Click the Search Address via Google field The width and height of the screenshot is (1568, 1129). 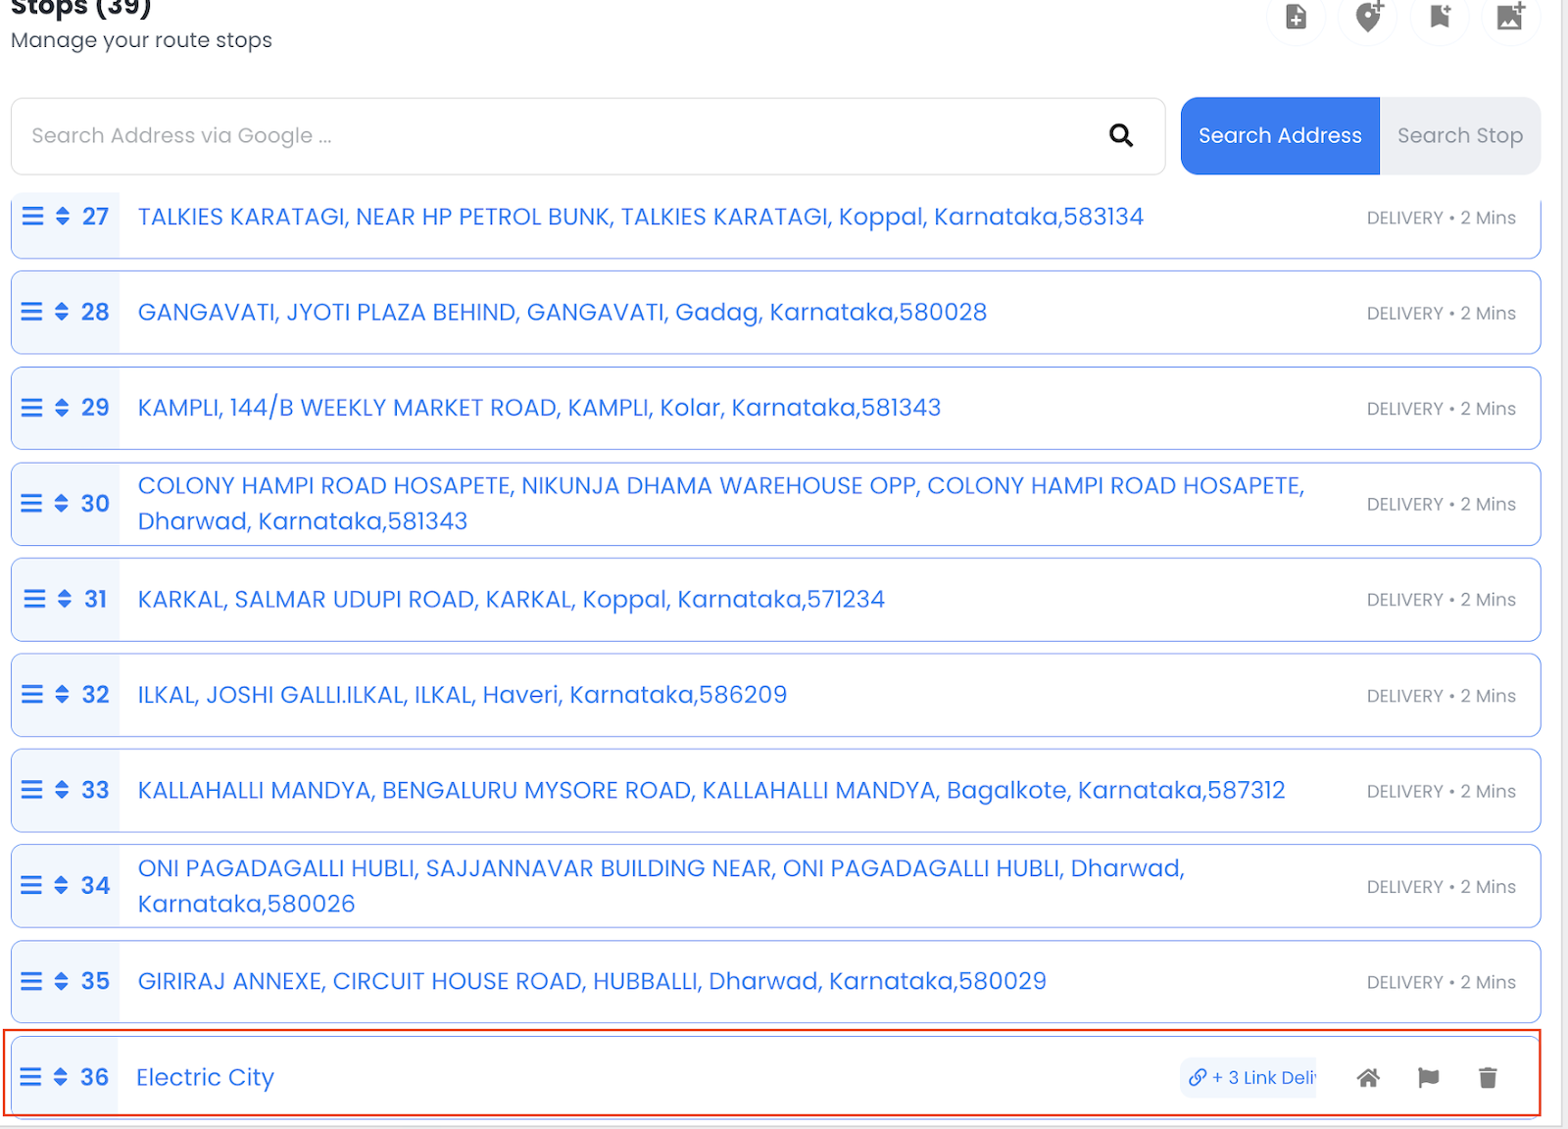559,136
